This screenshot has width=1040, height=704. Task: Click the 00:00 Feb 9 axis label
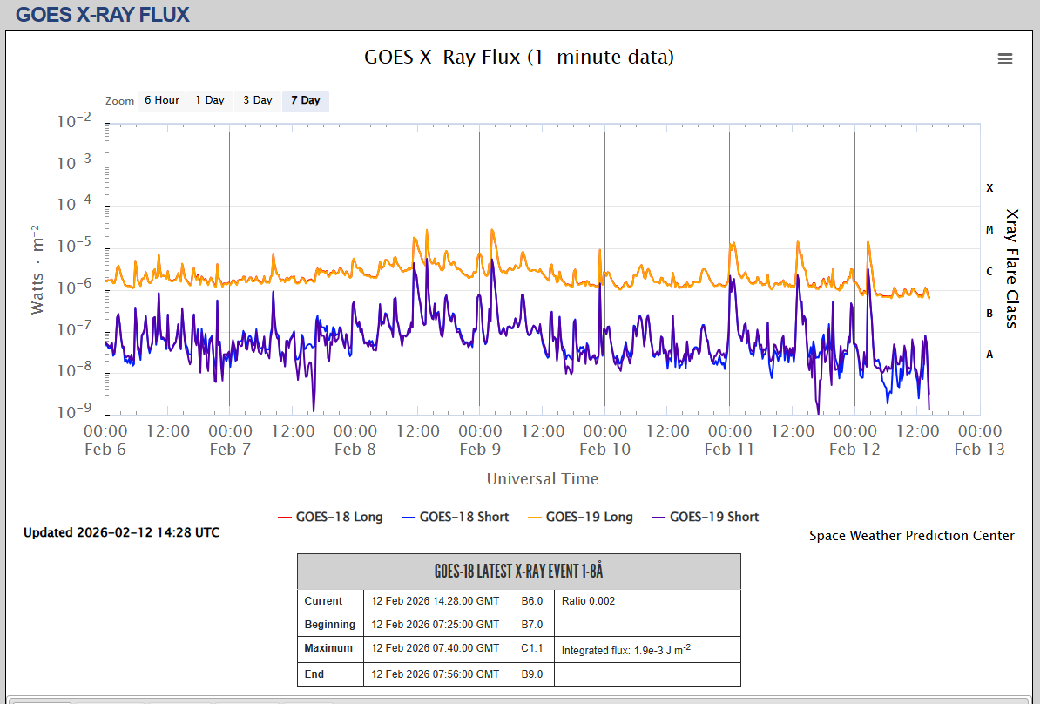480,440
